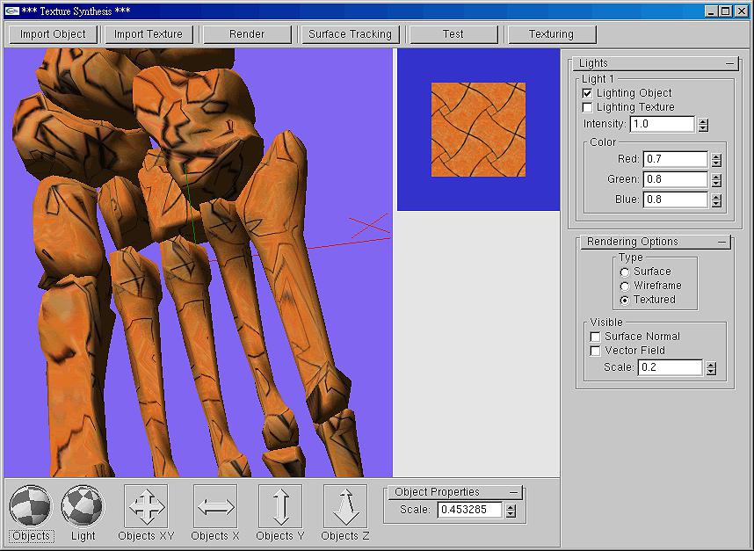Select the Light sphere icon
This screenshot has width=754, height=551.
(83, 507)
